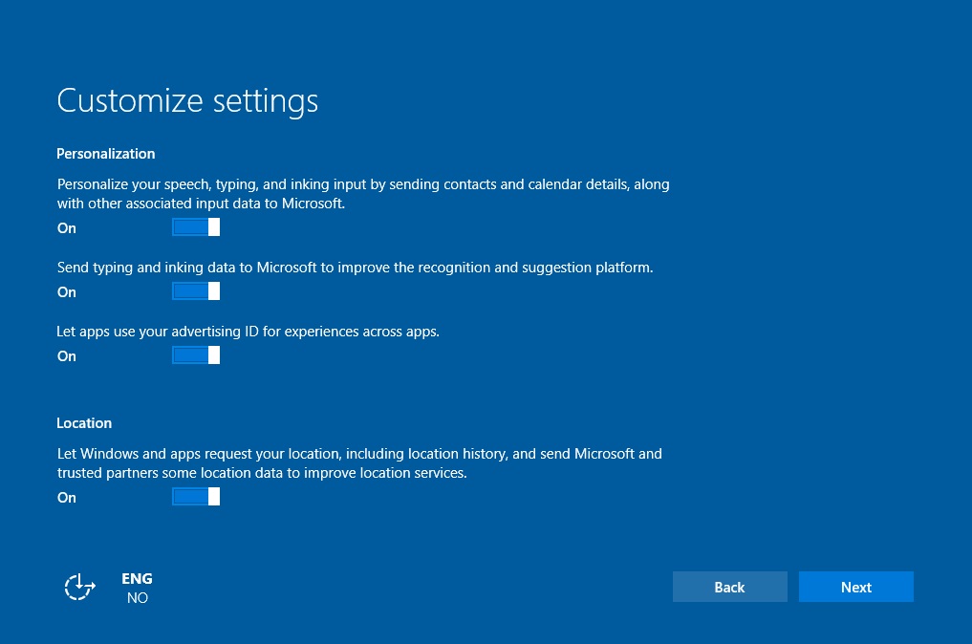Click the Next button

point(856,587)
